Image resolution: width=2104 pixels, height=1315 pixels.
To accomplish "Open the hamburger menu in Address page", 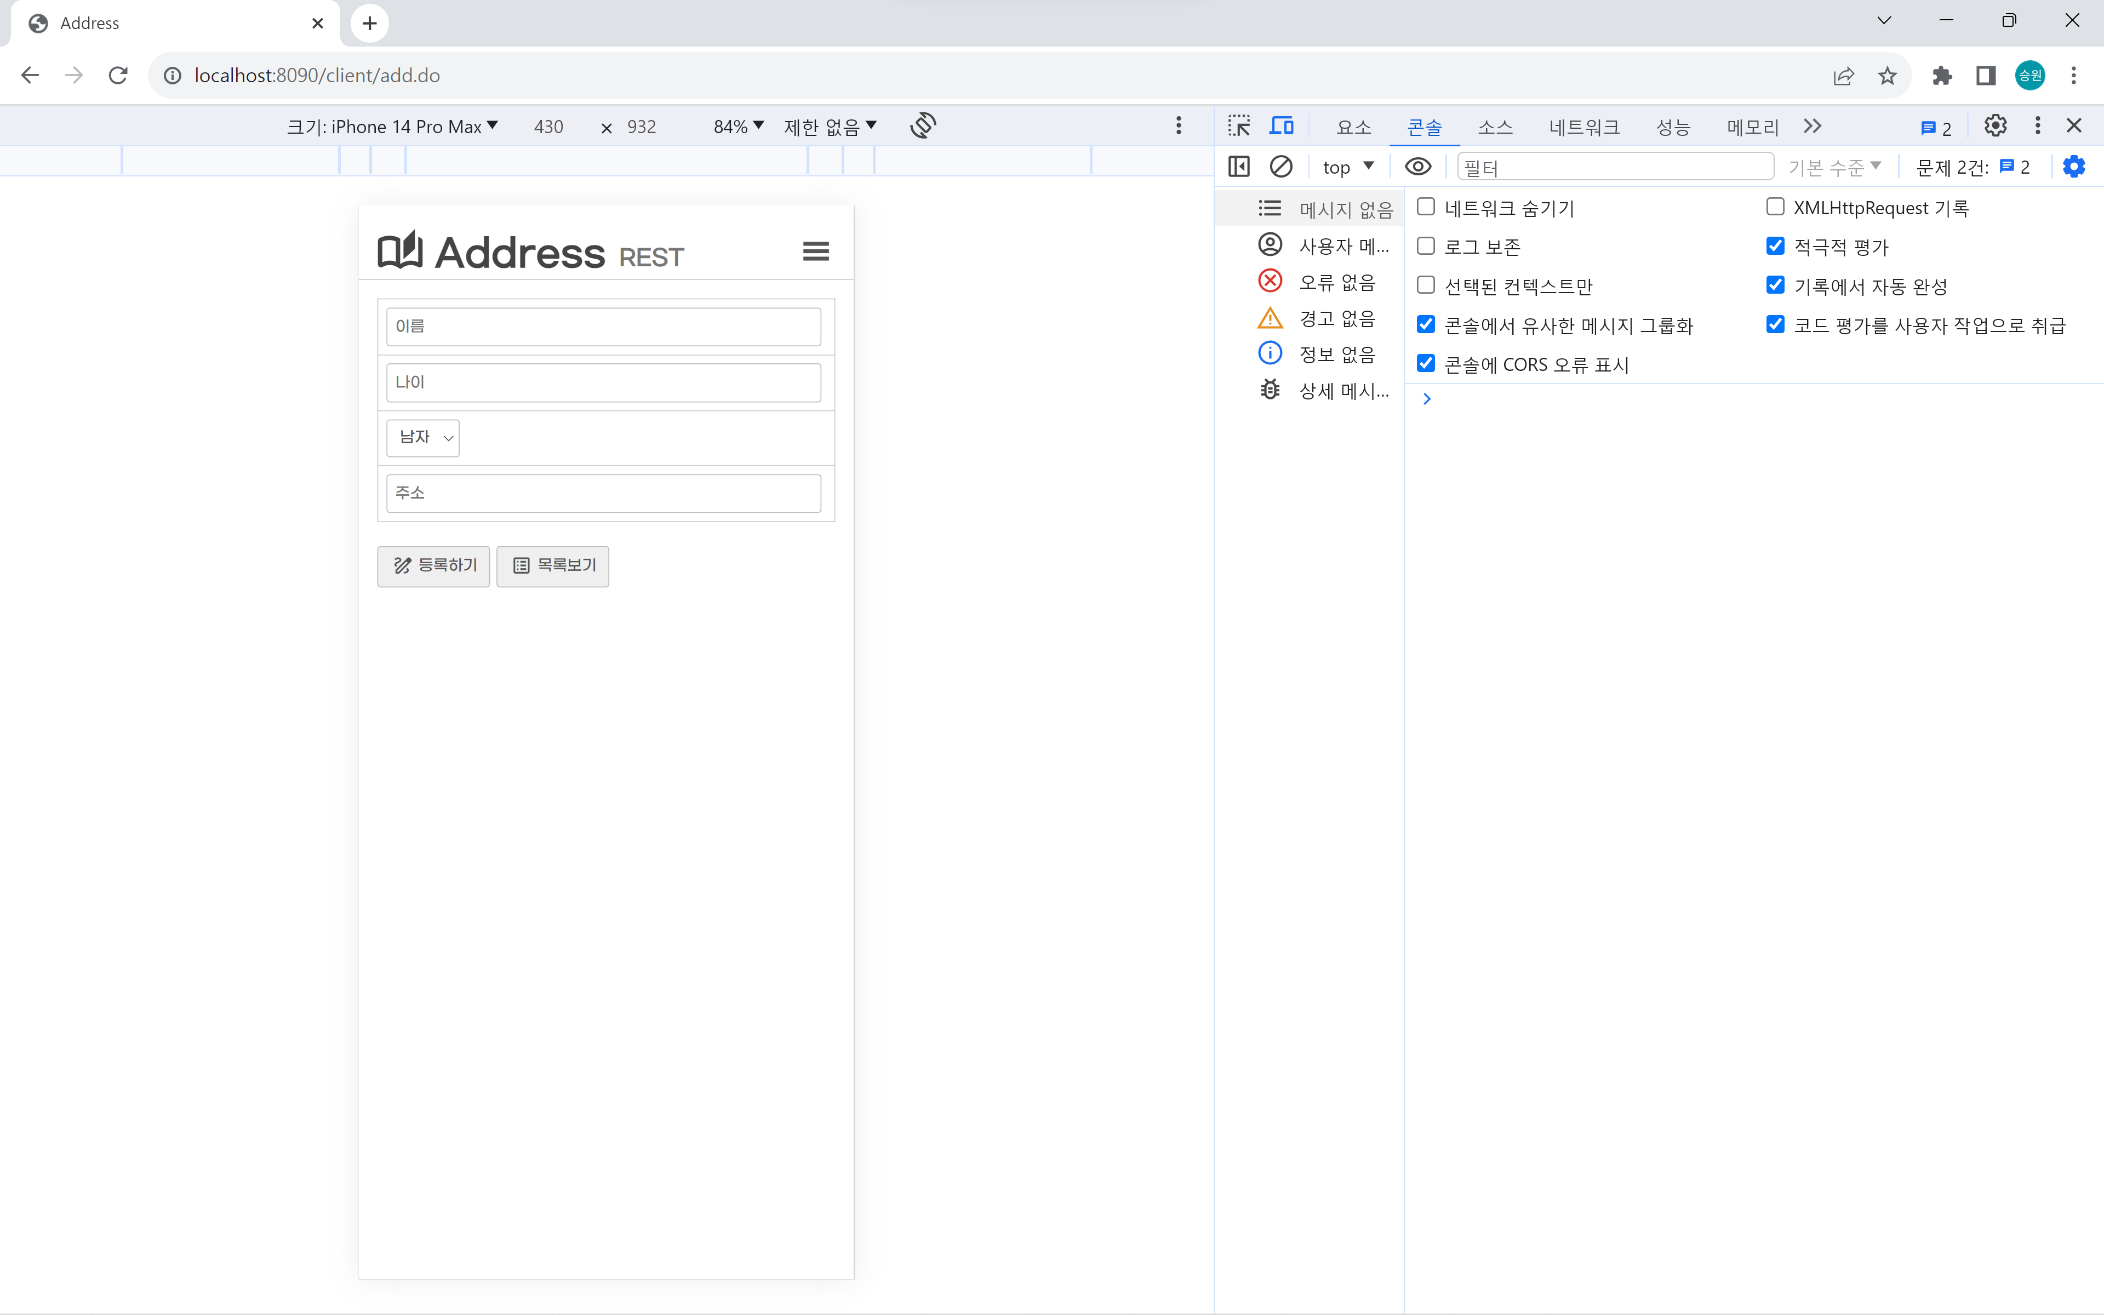I will [x=815, y=251].
